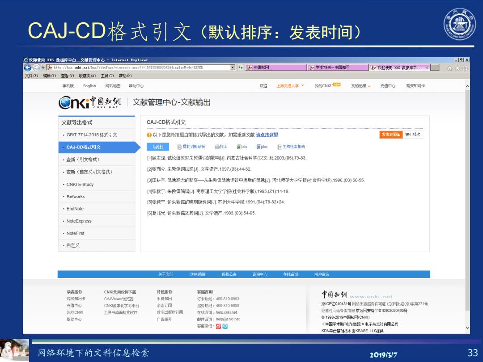The height and width of the screenshot is (362, 483).
Task: Select 查新（自定义引文格式） option
Action: pyautogui.click(x=97, y=172)
